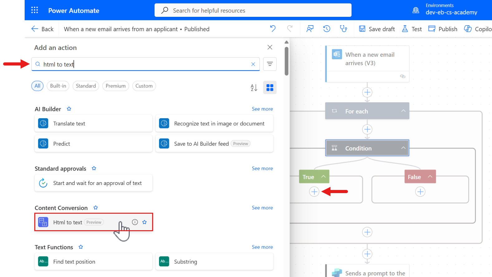Select the Built-in filter tab

click(x=58, y=86)
